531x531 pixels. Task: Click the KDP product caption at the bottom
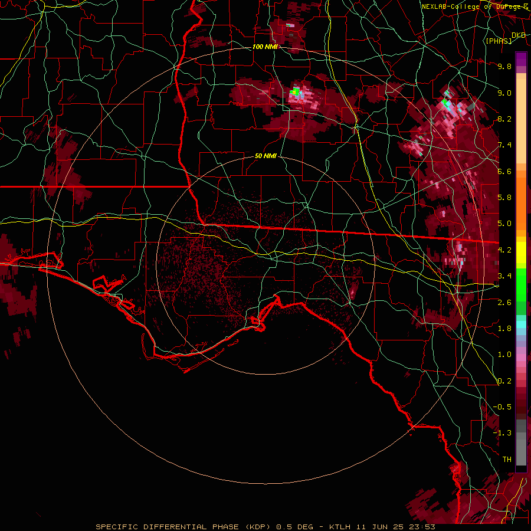[x=265, y=527]
